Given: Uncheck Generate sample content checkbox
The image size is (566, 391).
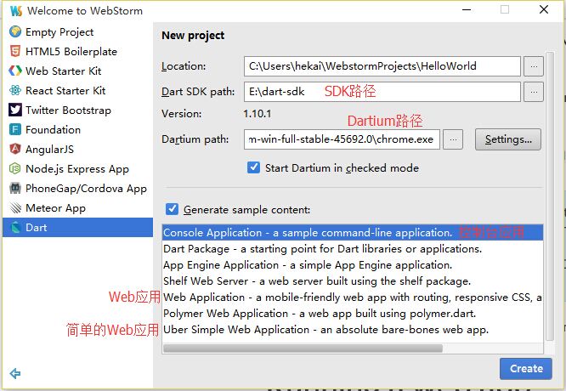Looking at the screenshot, I should coord(172,209).
